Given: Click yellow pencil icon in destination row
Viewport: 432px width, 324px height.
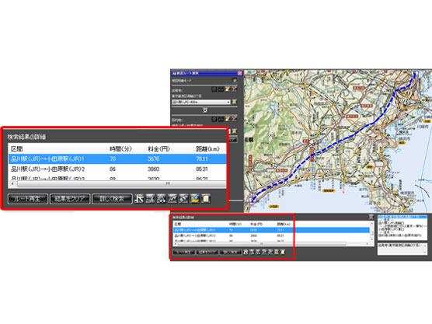Looking at the screenshot, I should click(228, 119).
